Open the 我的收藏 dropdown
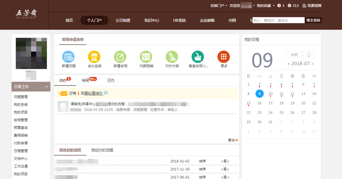Screen dimensions: 342x179 [x=265, y=6]
